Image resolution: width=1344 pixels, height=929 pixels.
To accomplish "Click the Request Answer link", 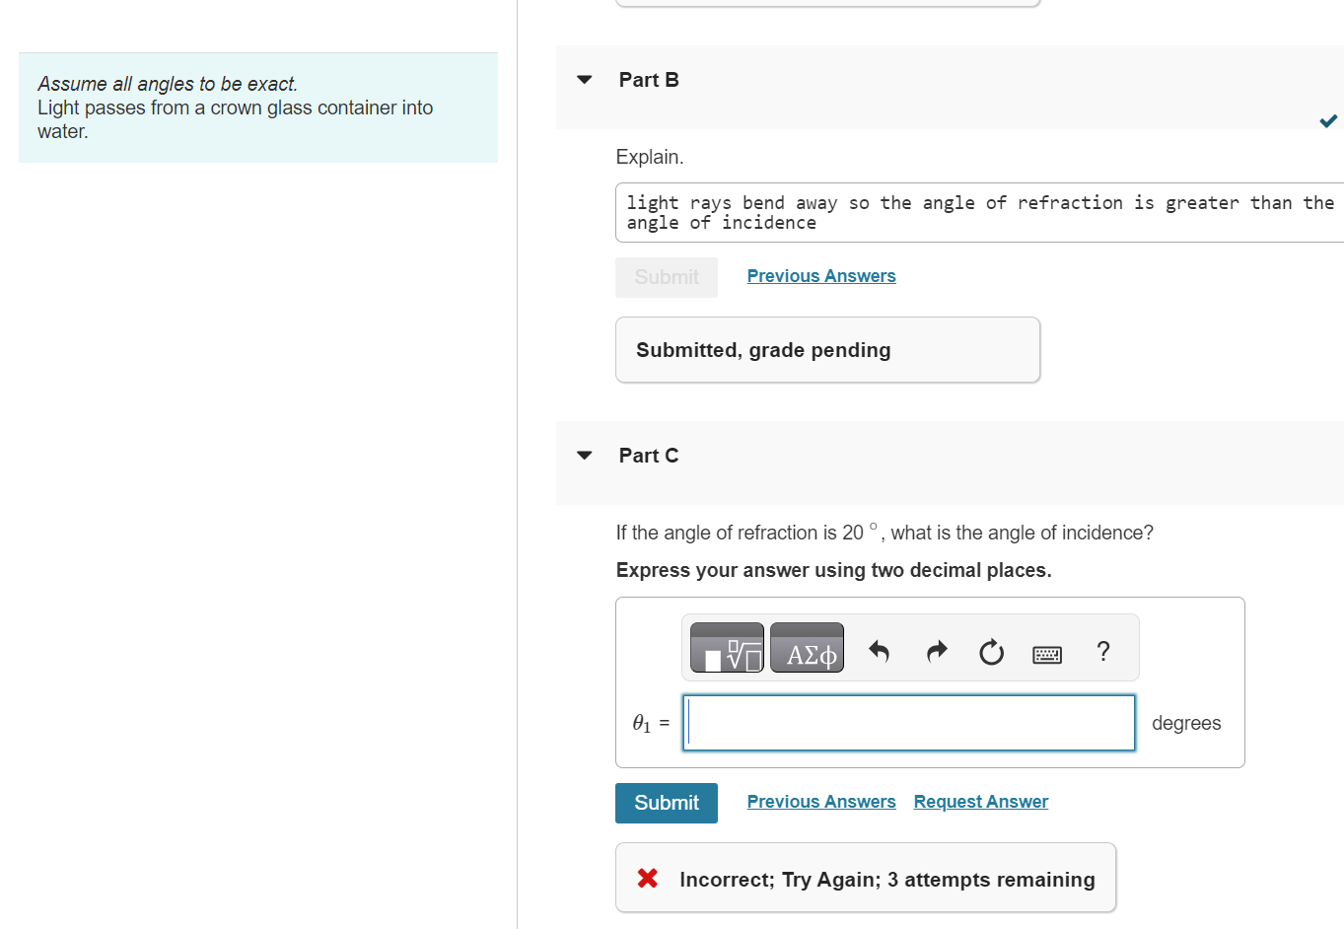I will point(981,802).
